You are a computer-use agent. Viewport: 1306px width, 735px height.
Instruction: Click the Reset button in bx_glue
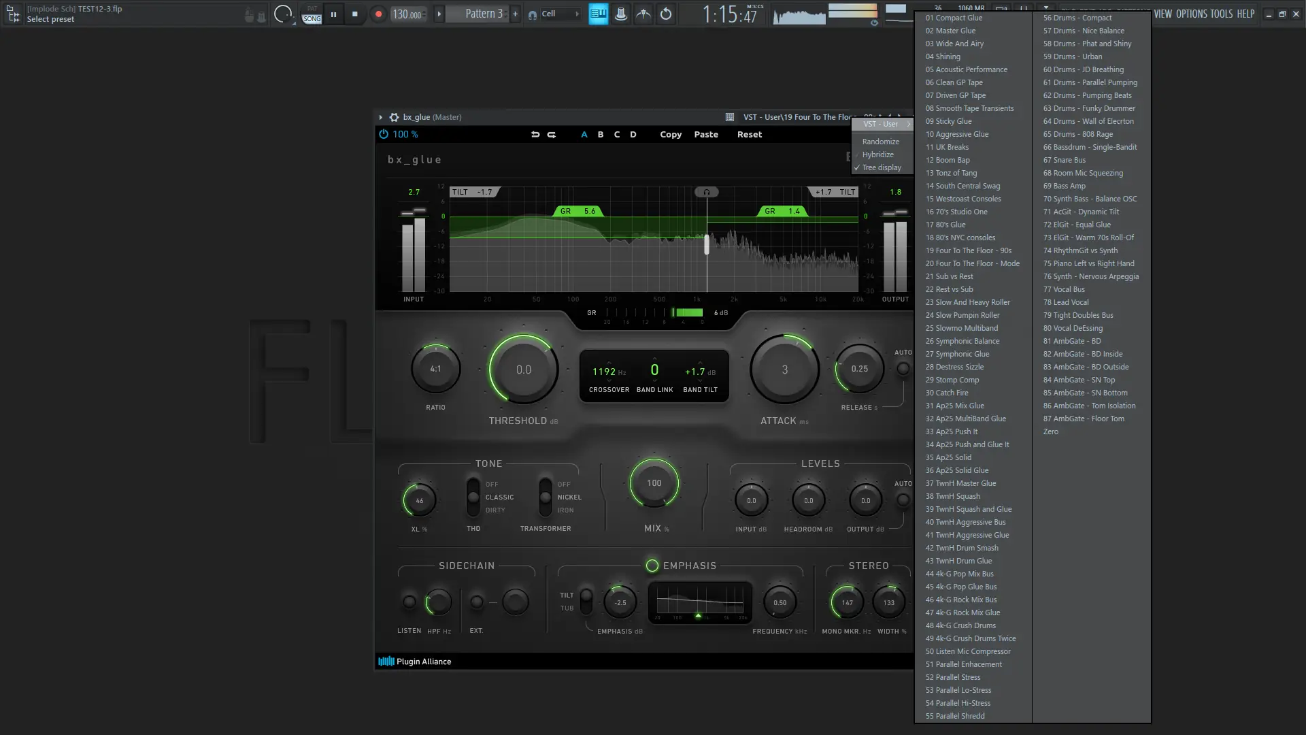(x=749, y=135)
